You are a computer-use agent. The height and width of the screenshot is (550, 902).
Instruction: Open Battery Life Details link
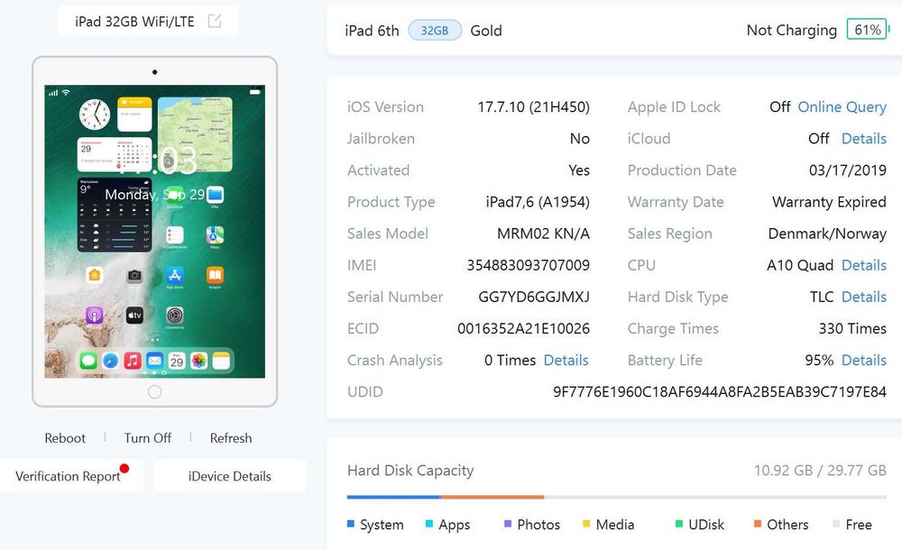click(x=864, y=360)
